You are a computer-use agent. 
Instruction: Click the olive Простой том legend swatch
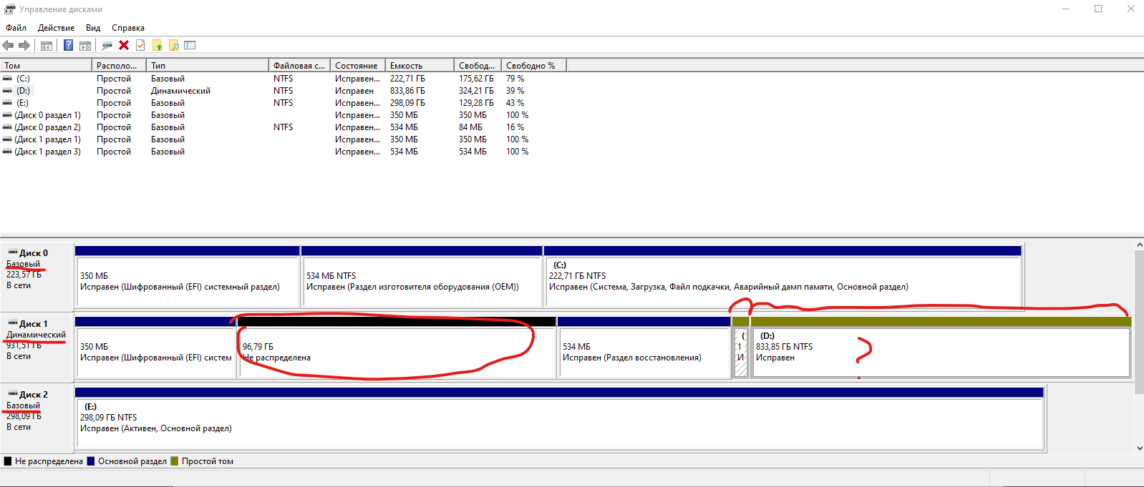point(175,461)
